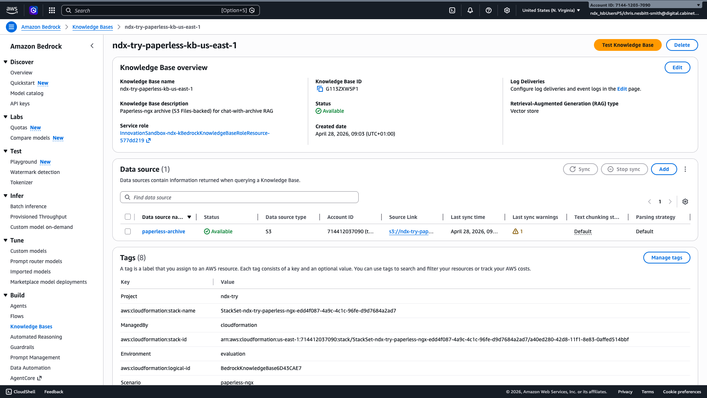Viewport: 707px width, 398px height.
Task: Collapse the Discover section
Action: [x=6, y=62]
